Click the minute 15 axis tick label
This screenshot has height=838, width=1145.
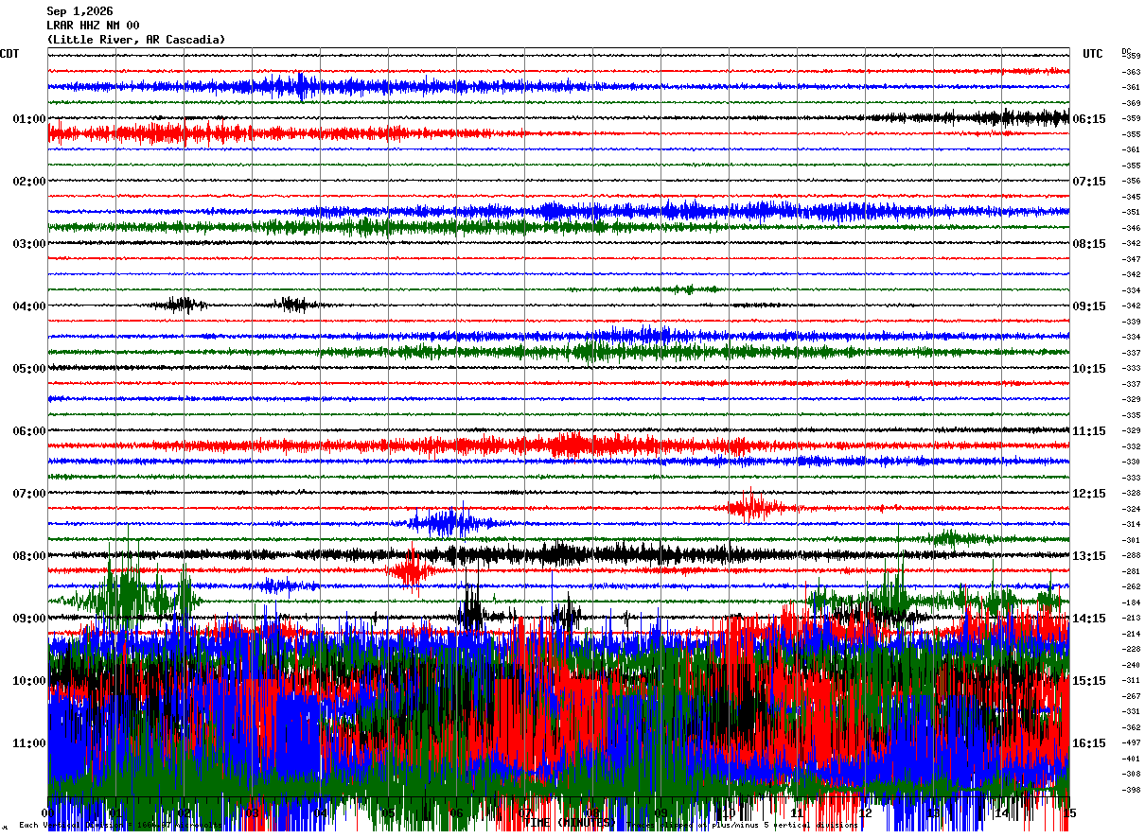[x=1068, y=813]
